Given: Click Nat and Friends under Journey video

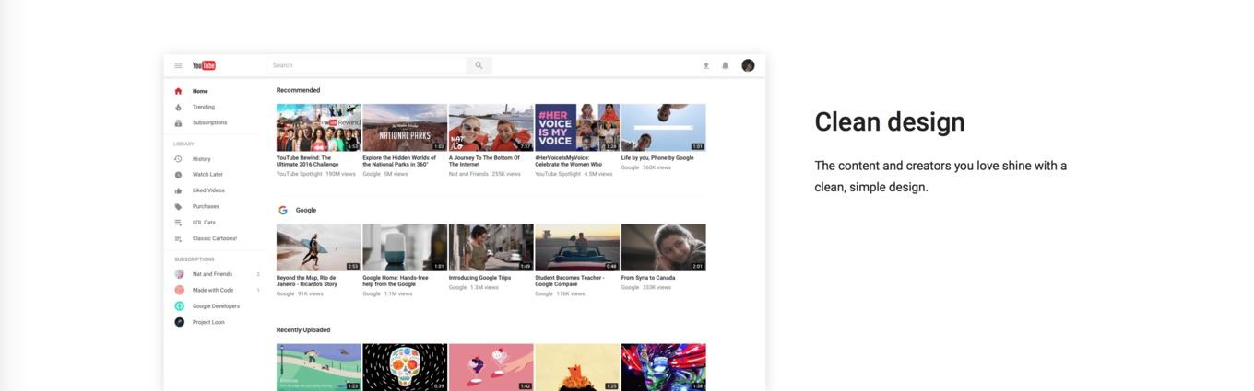Looking at the screenshot, I should click(x=468, y=174).
